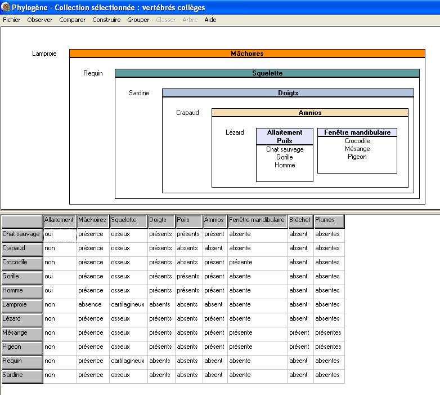Open the Comparer menu
Screen dimensions: 440x395
click(73, 20)
